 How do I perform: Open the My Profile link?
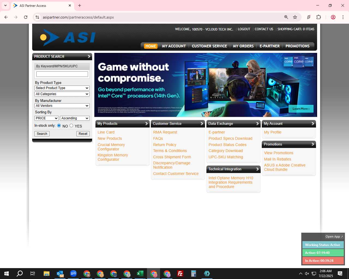pos(273,132)
